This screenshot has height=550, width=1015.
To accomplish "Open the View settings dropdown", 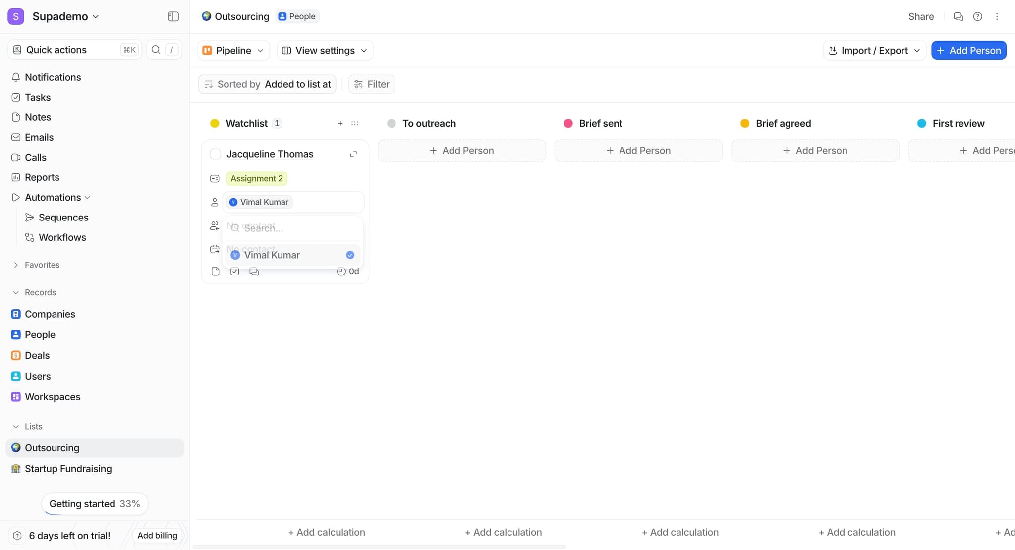I will (324, 50).
